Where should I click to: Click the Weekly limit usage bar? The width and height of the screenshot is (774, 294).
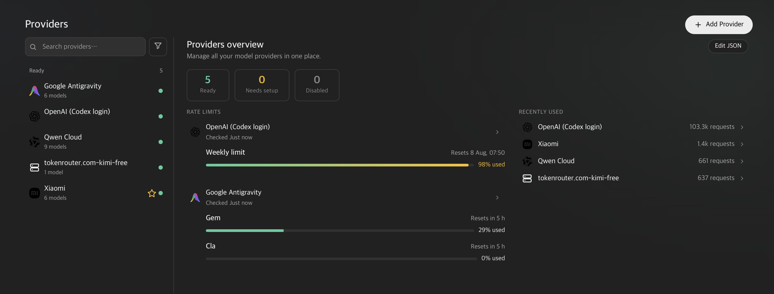pyautogui.click(x=340, y=165)
